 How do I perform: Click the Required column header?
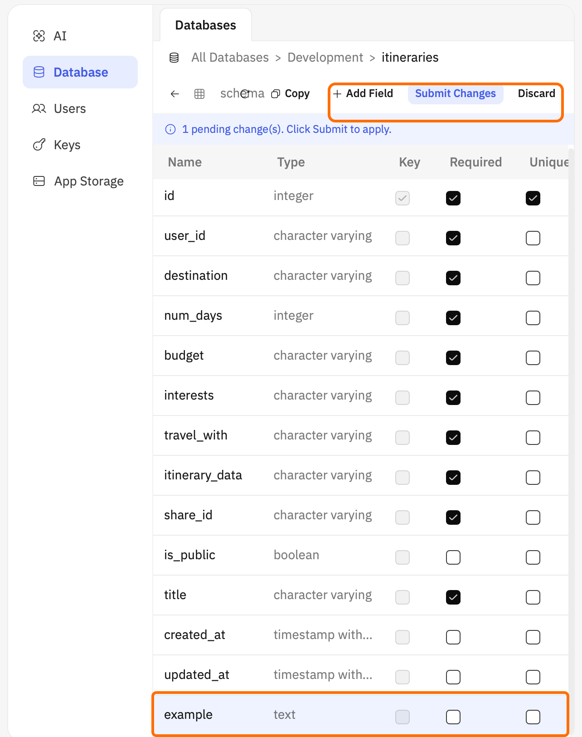pyautogui.click(x=476, y=162)
